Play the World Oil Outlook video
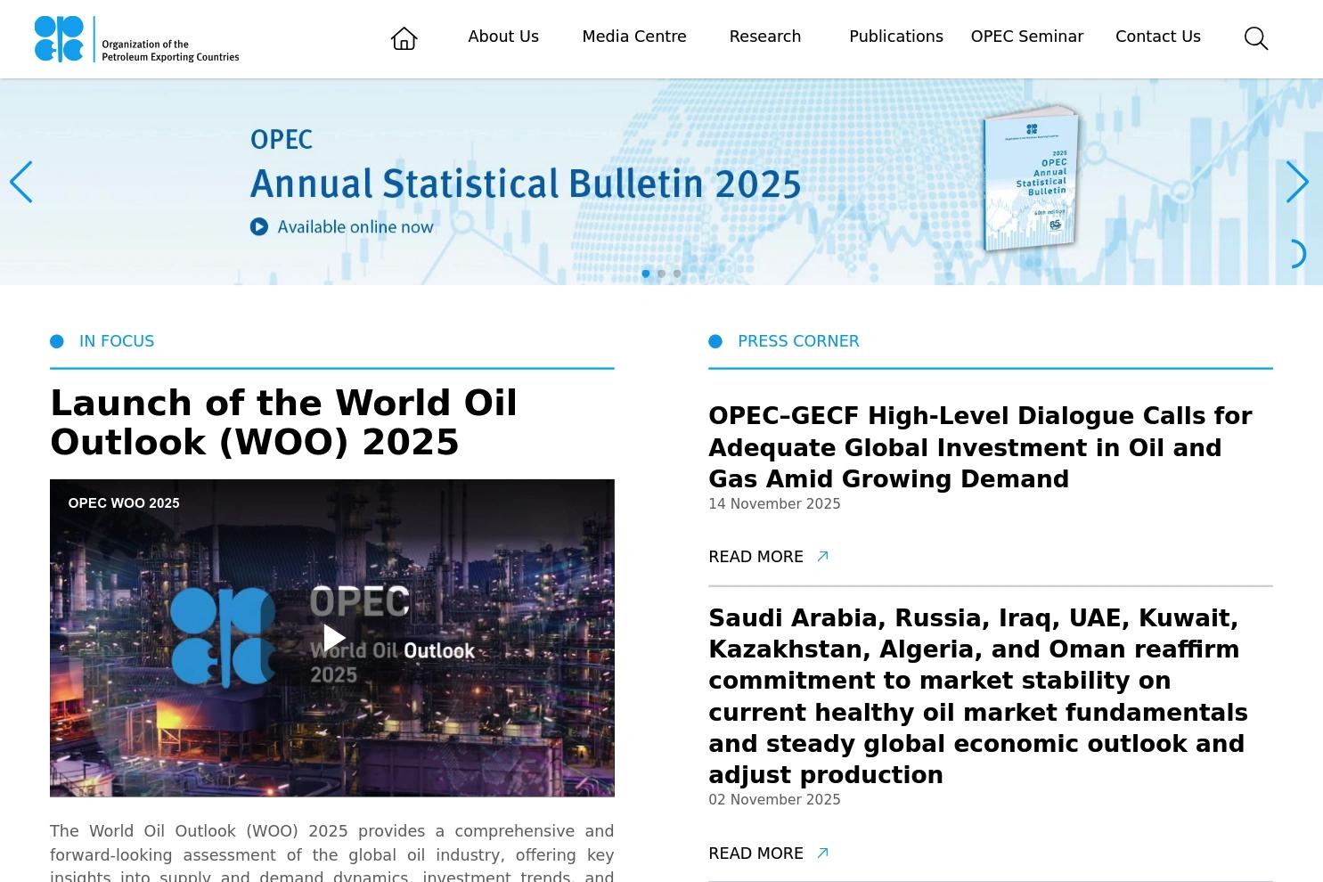The width and height of the screenshot is (1323, 882). pos(333,638)
